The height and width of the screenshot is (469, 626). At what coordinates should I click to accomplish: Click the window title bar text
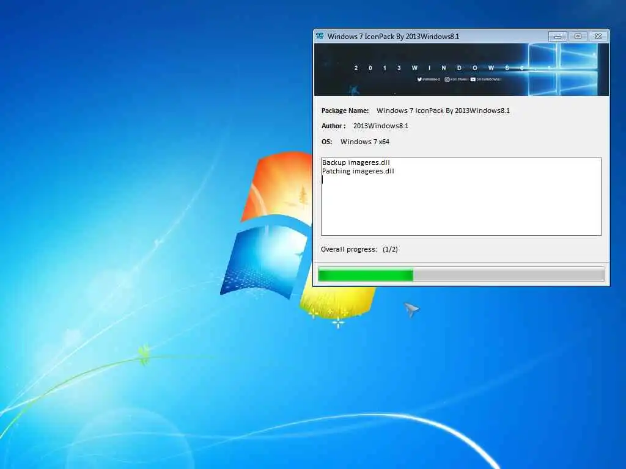[393, 36]
